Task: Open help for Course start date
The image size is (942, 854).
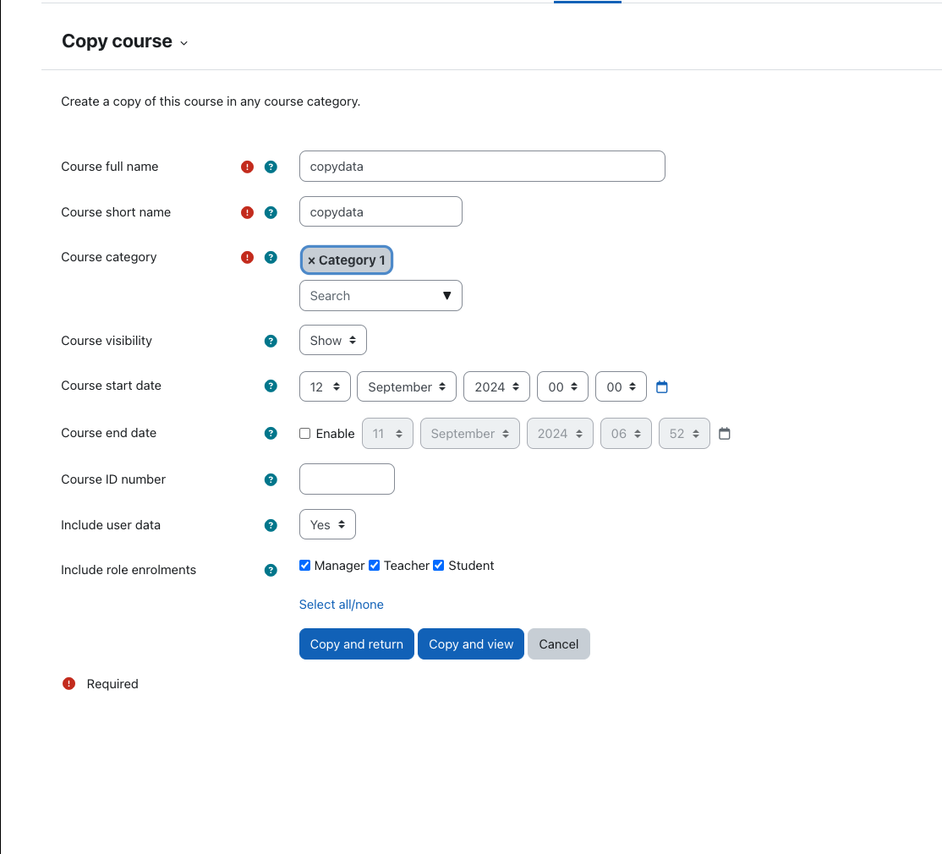Action: [271, 386]
